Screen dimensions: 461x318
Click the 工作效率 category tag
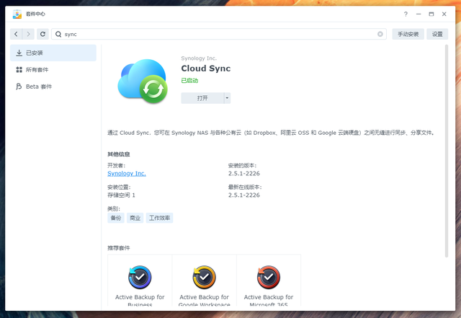(x=159, y=218)
